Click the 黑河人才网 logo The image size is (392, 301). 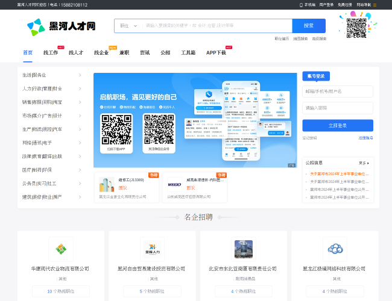pos(62,26)
